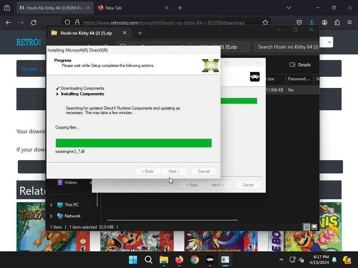This screenshot has width=358, height=268.
Task: Click the RETRO! site logo
Action: (28, 42)
